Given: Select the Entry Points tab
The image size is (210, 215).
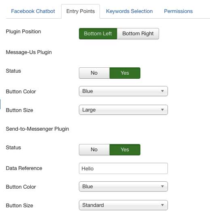Looking at the screenshot, I should (81, 11).
